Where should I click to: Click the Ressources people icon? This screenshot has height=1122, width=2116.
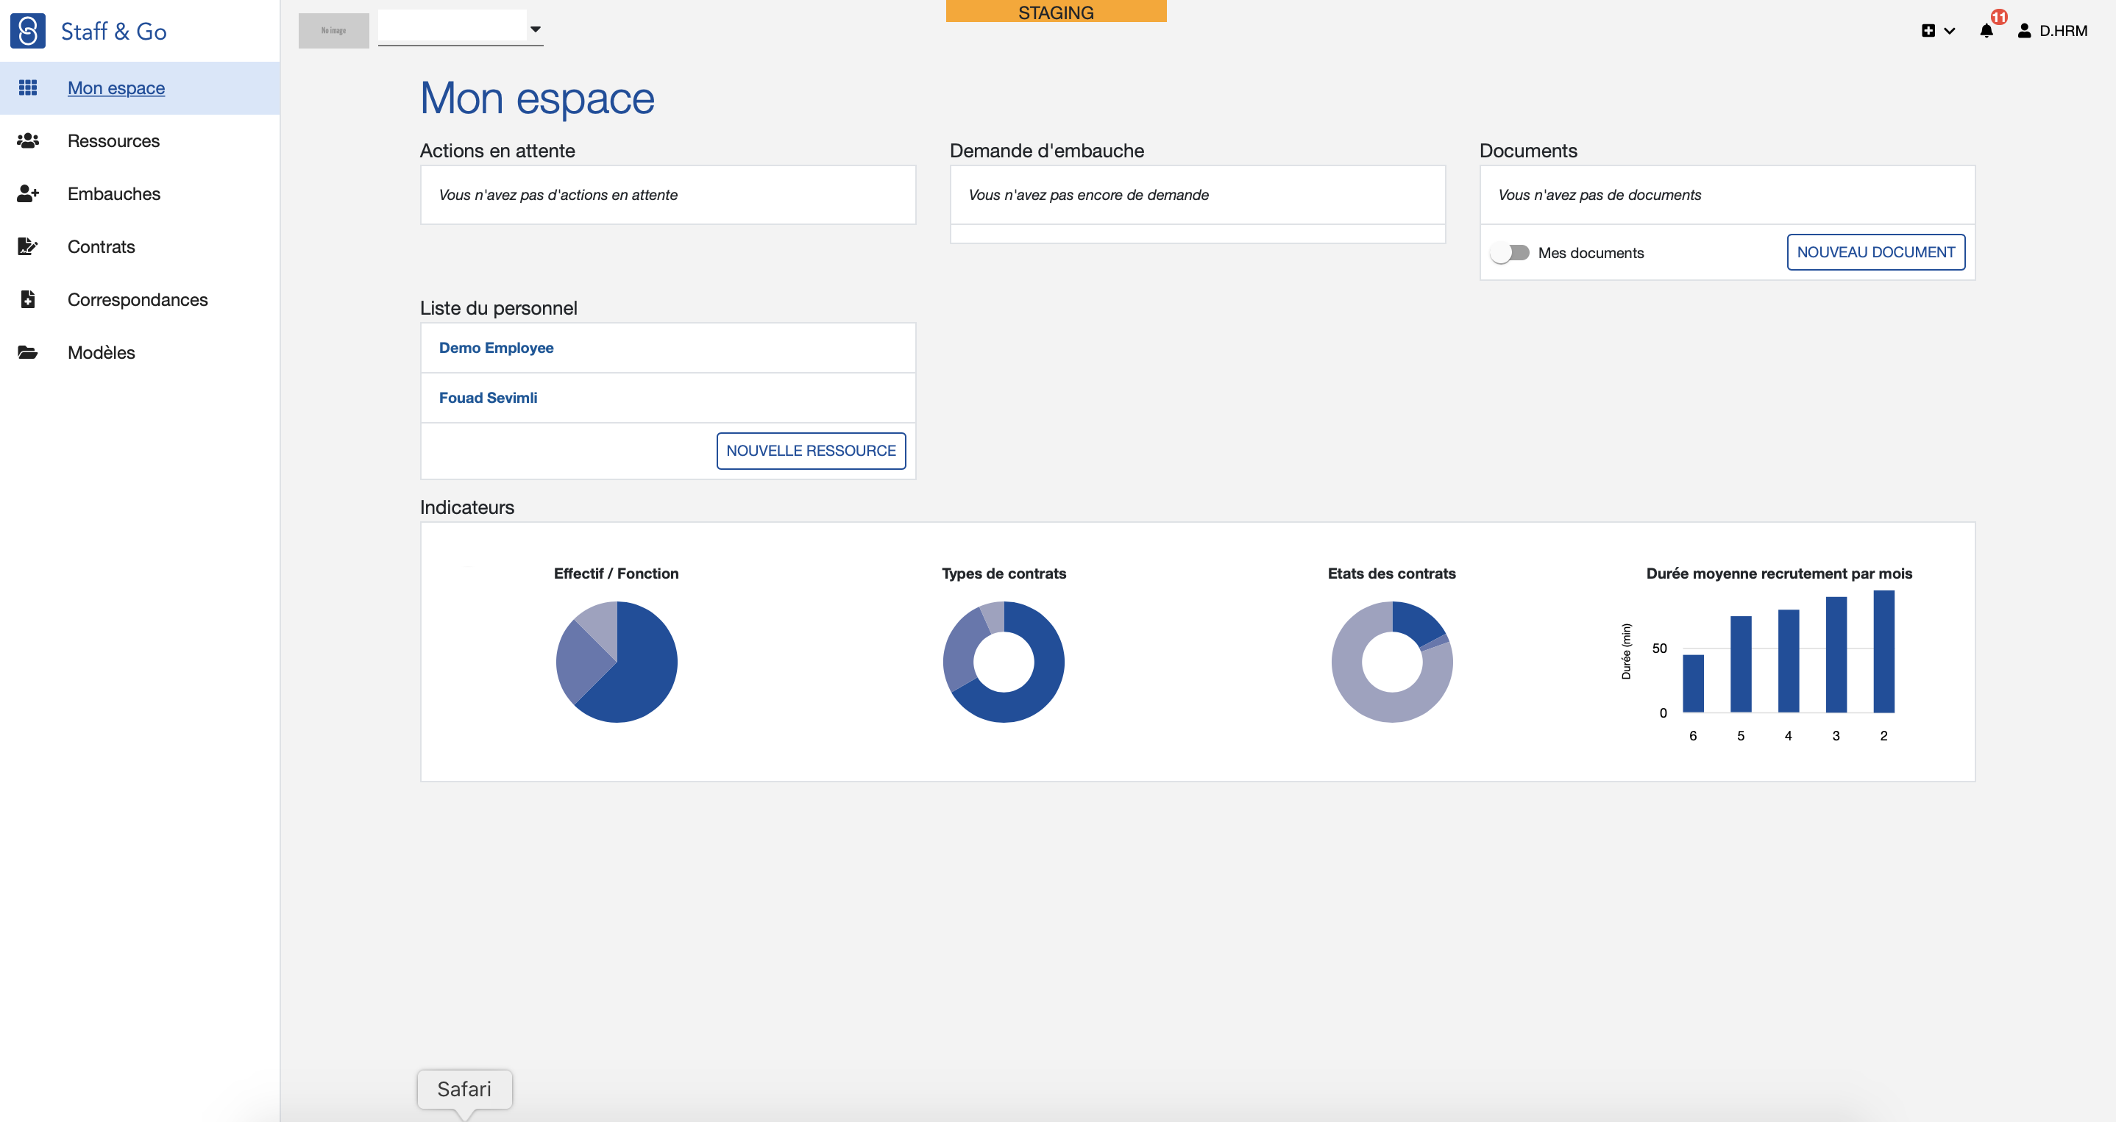pyautogui.click(x=28, y=141)
